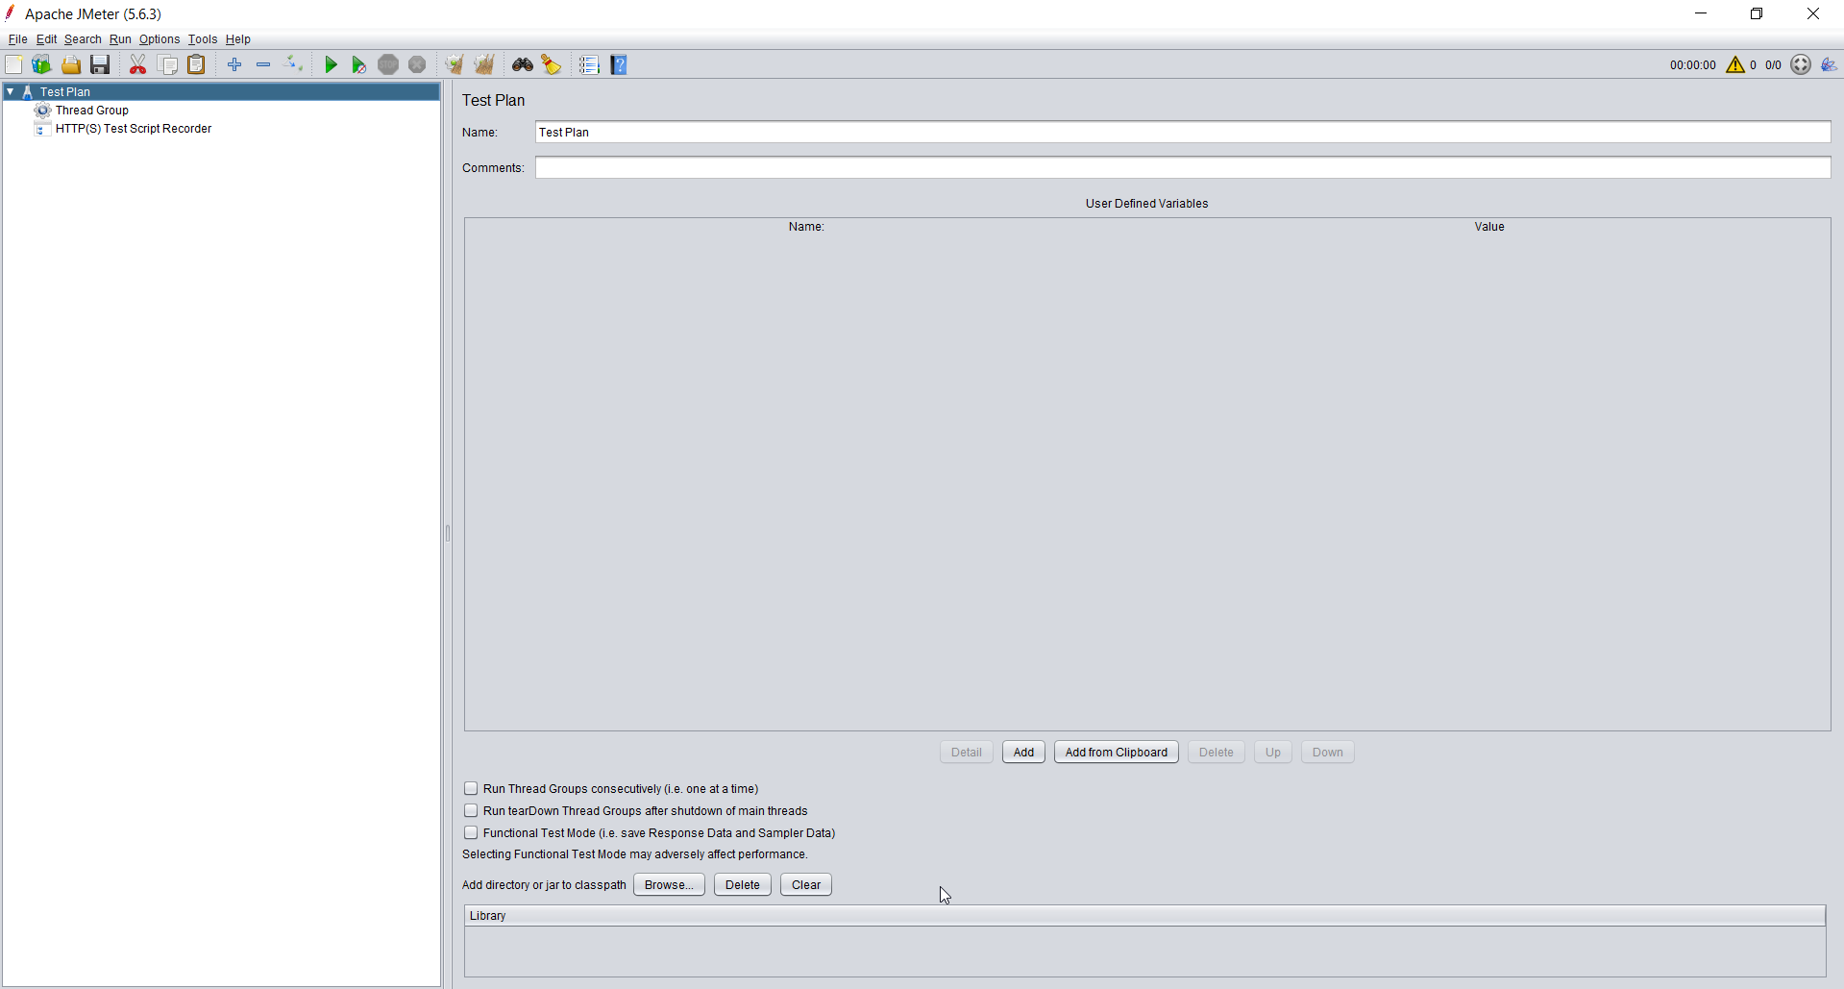Enable Run Thread Groups consecutively checkbox
Screen dimensions: 1844x989
click(x=471, y=789)
